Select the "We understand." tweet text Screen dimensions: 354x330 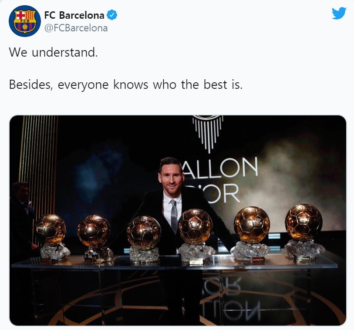pyautogui.click(x=53, y=52)
